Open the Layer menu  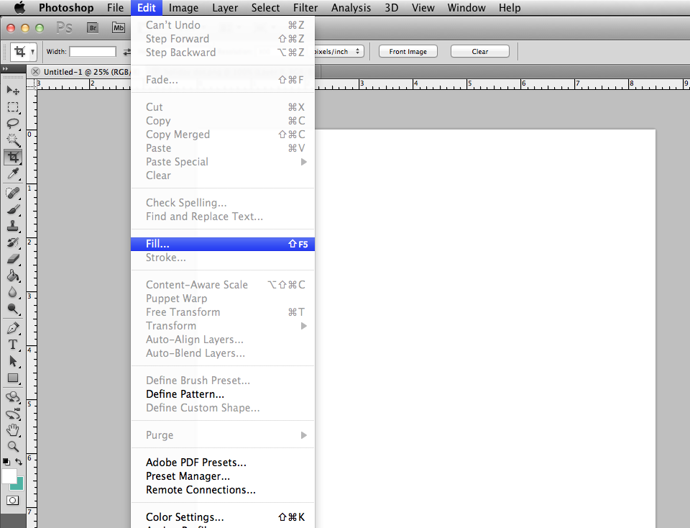(x=225, y=8)
